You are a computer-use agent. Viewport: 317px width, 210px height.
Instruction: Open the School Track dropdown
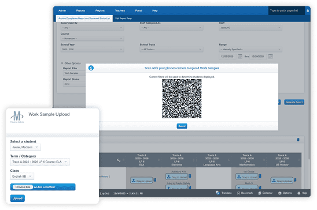pos(171,50)
